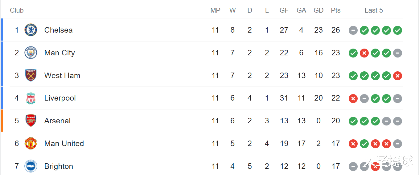Click the Man City club crest
Image resolution: width=419 pixels, height=175 pixels.
[31, 53]
